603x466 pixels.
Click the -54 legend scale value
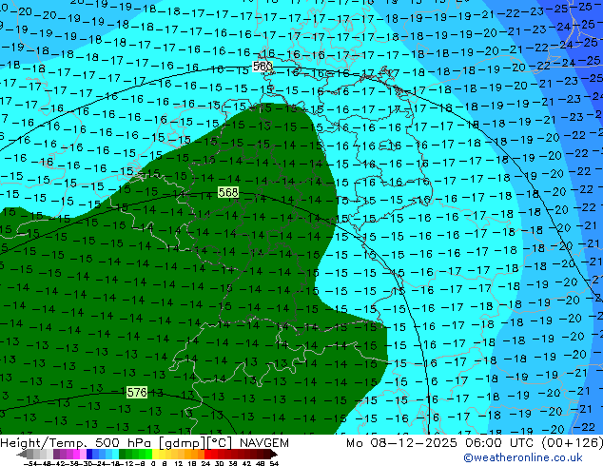[x=30, y=463]
